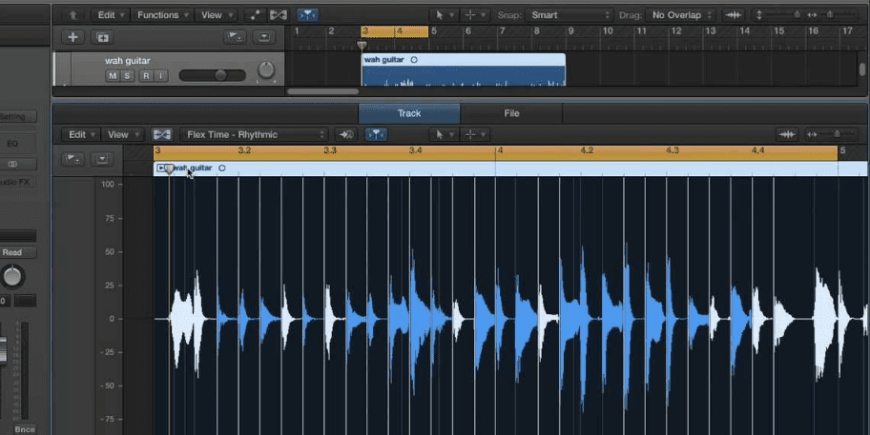Click the up arrow in the Tracks toolbar
This screenshot has width=870, height=435.
73,15
